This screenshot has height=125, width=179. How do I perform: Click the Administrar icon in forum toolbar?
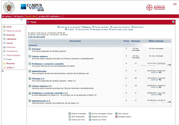point(132,27)
